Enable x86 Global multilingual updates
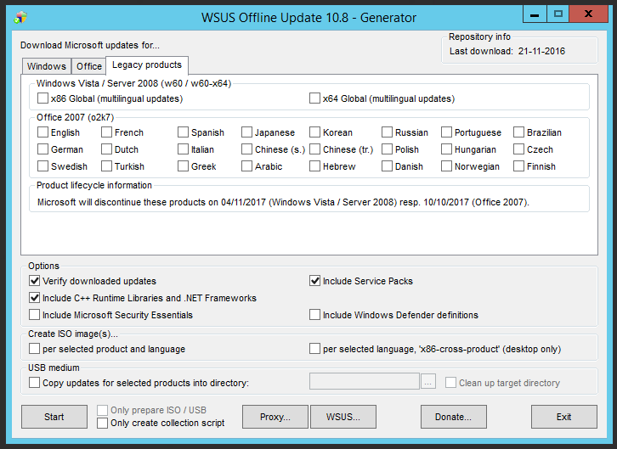Image resolution: width=617 pixels, height=449 pixels. point(42,98)
